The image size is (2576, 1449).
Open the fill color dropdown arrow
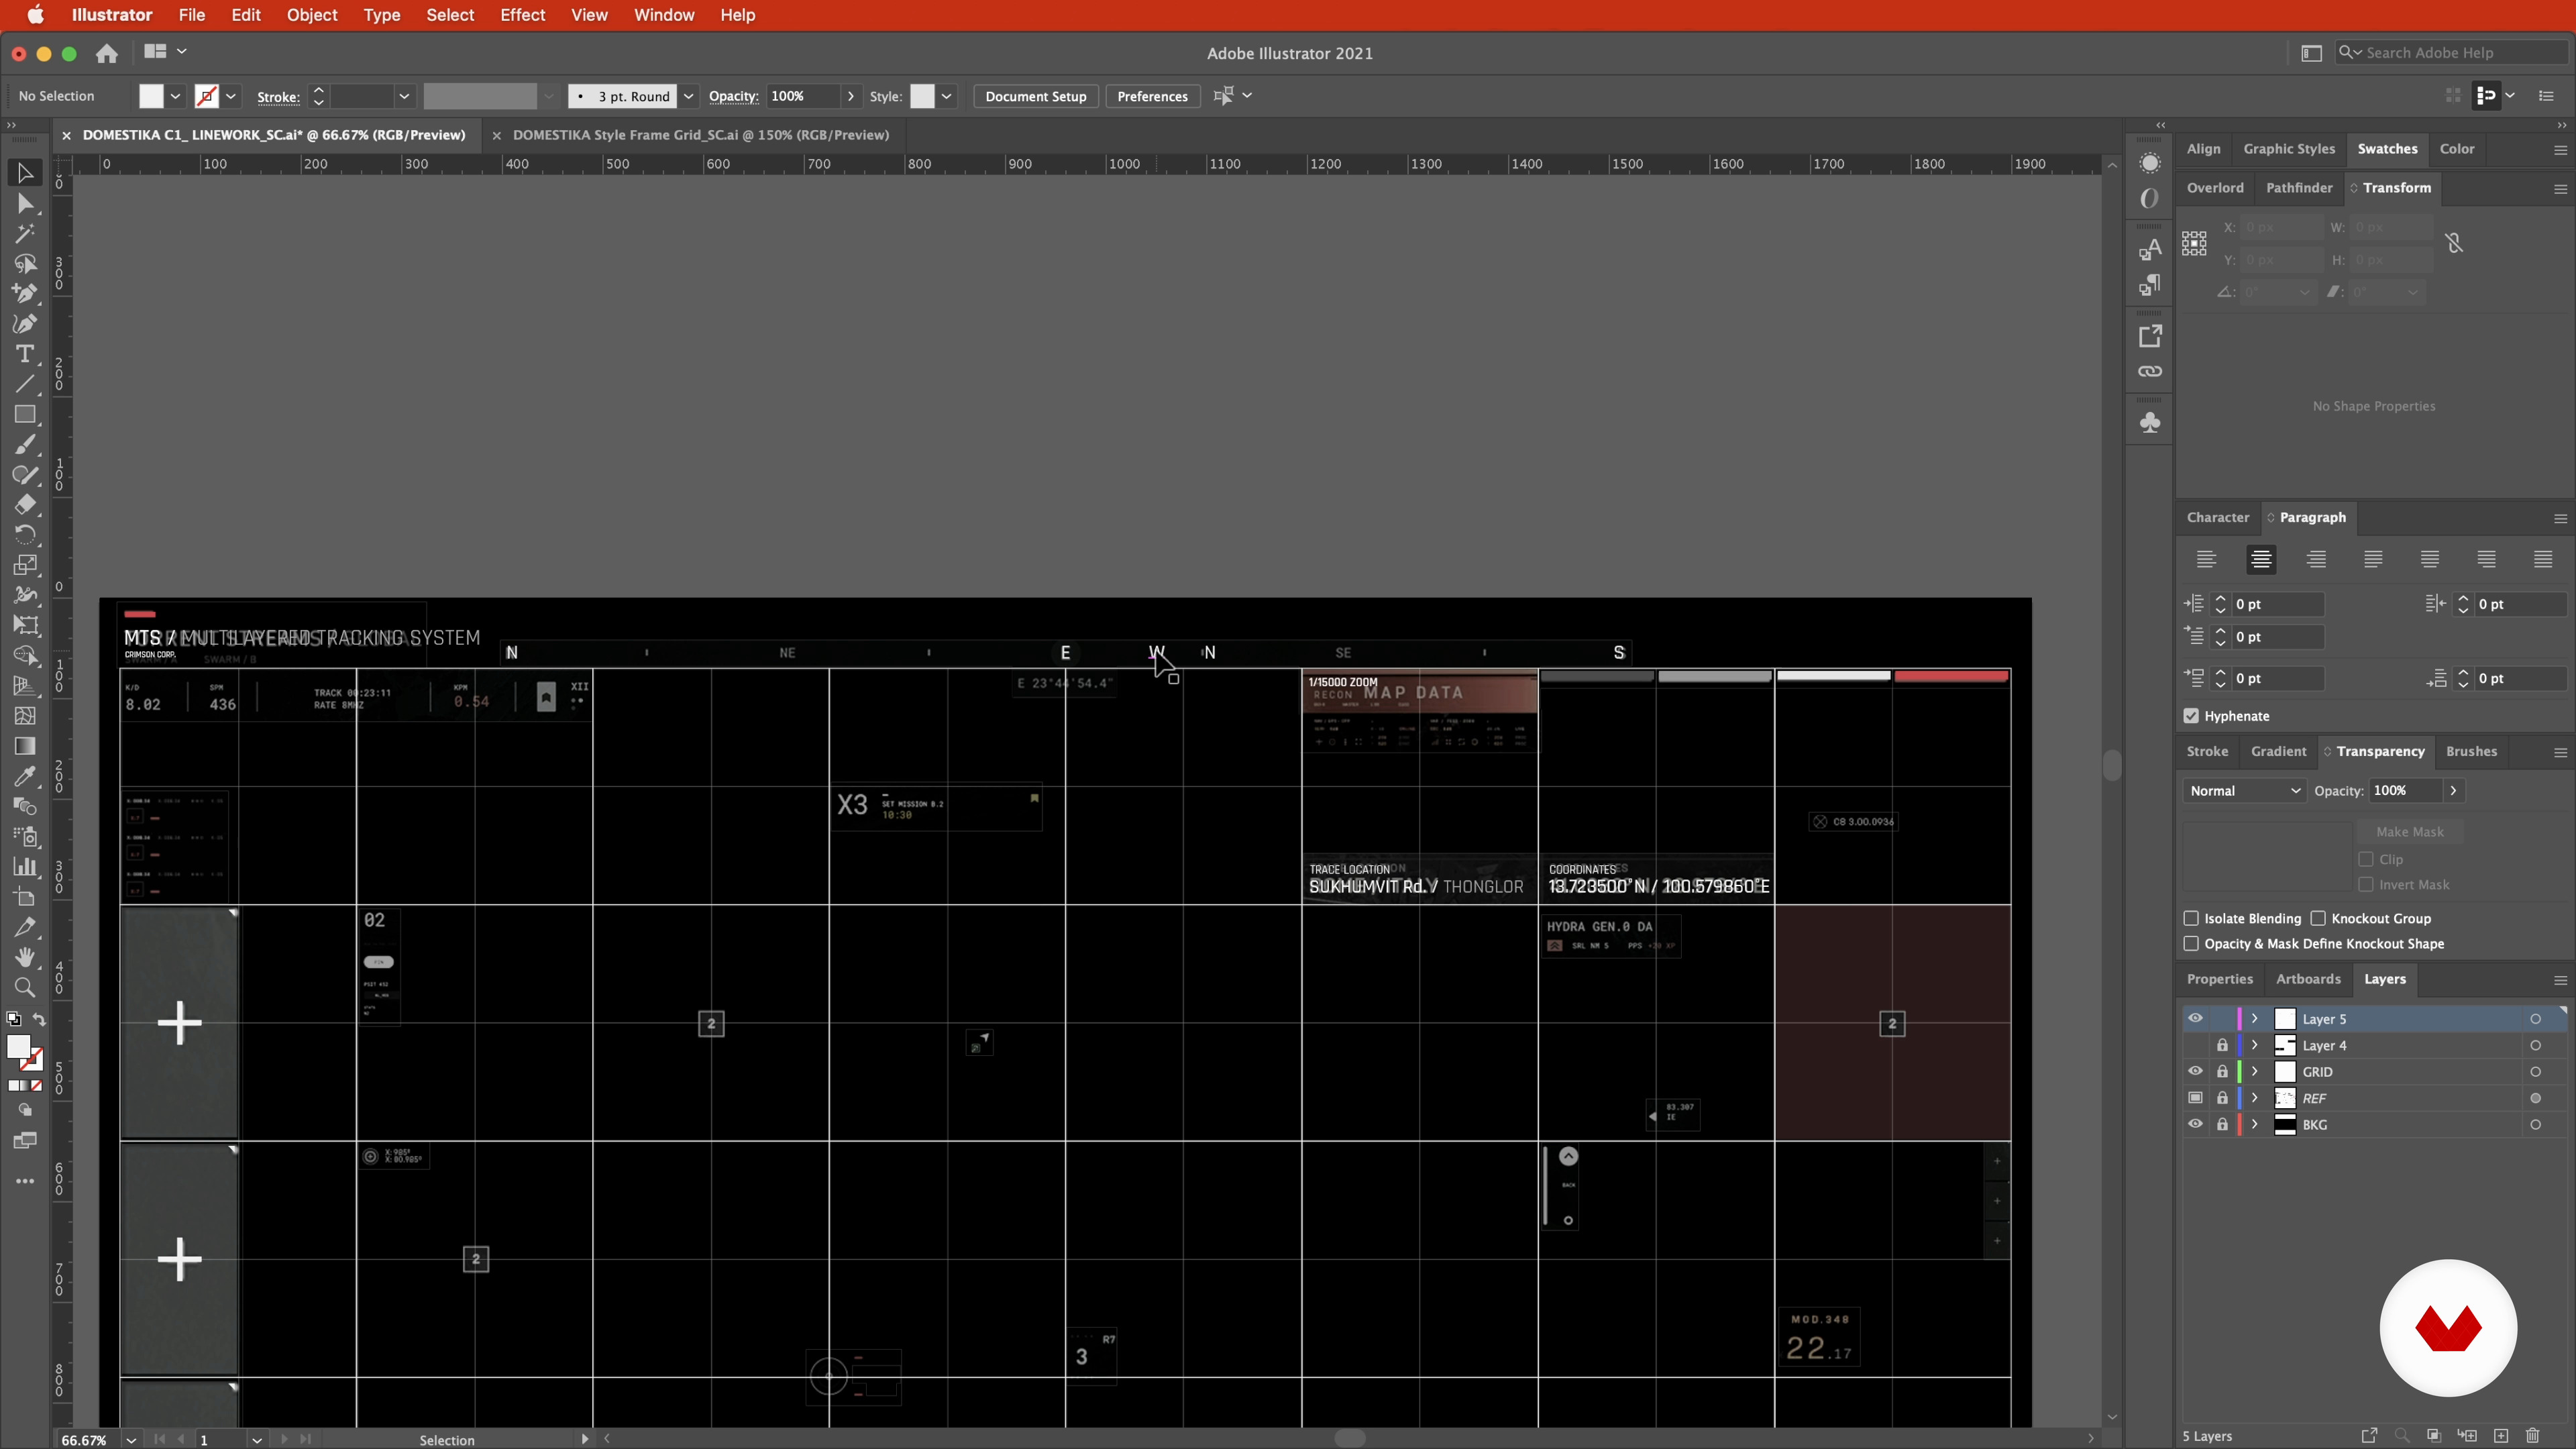pos(175,96)
